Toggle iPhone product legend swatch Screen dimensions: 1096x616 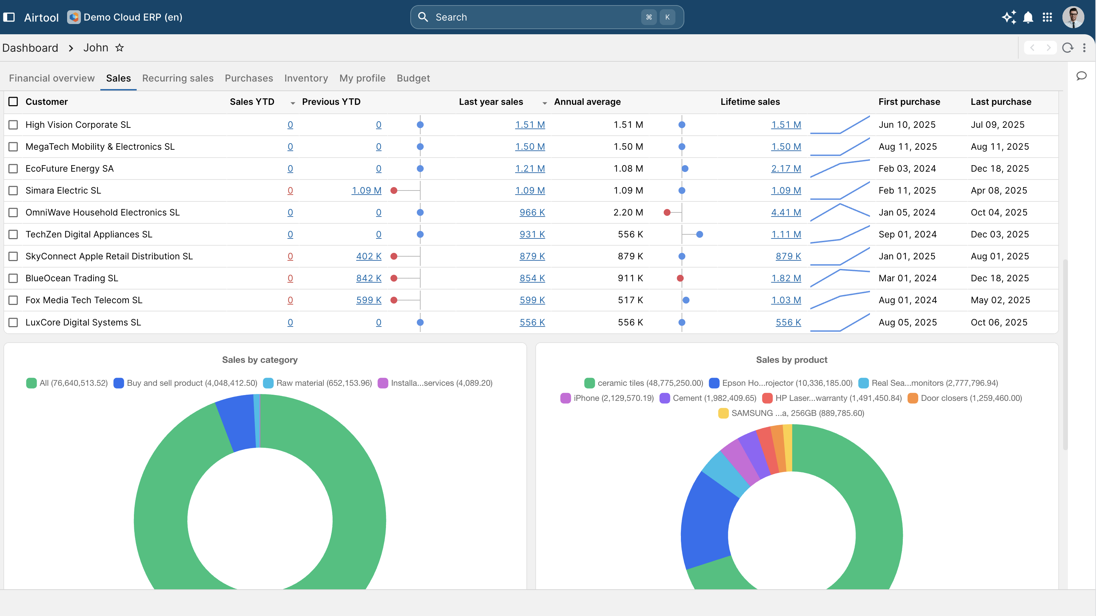point(565,398)
